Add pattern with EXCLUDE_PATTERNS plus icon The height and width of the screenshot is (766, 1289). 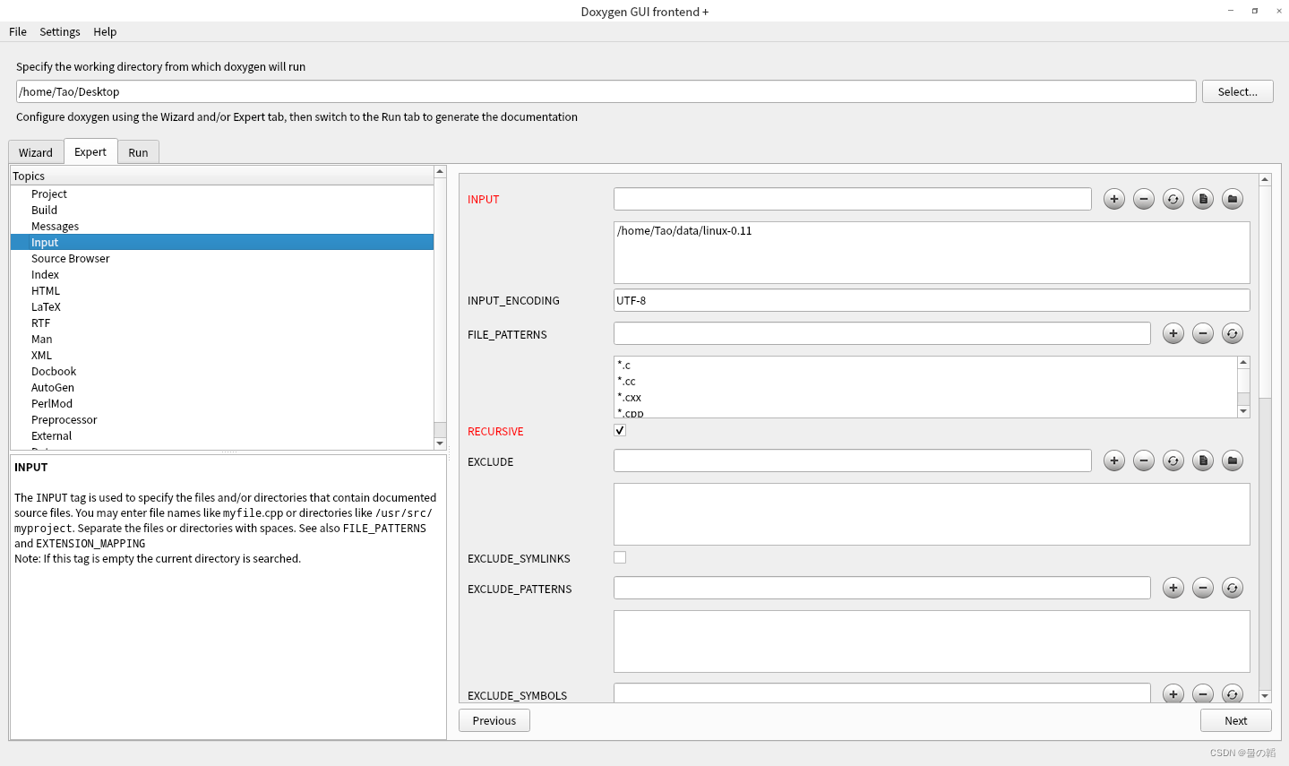[x=1173, y=588]
